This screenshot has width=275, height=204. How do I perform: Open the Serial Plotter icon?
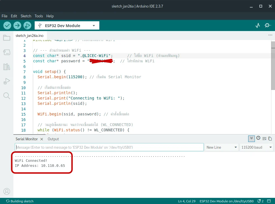(x=258, y=25)
